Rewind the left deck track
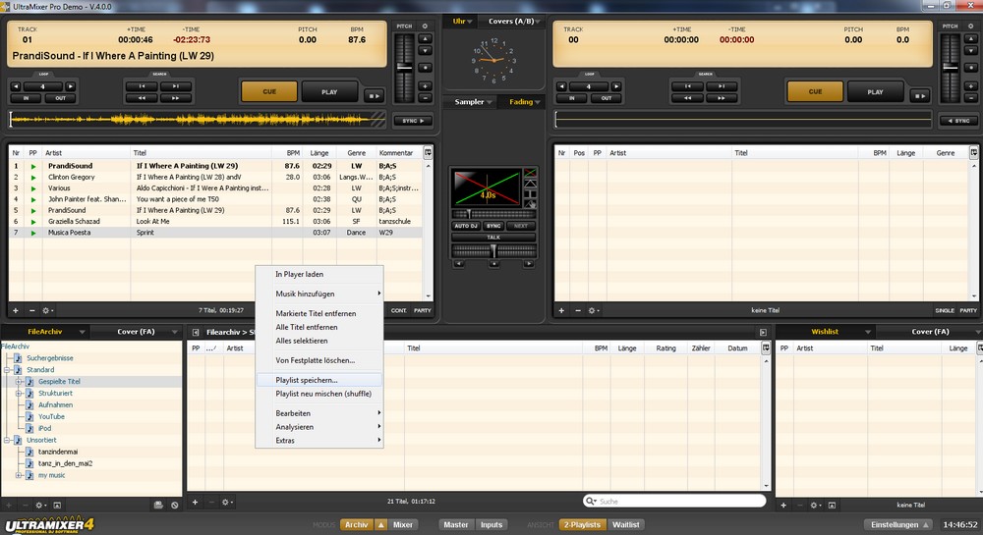This screenshot has width=983, height=535. click(x=142, y=98)
